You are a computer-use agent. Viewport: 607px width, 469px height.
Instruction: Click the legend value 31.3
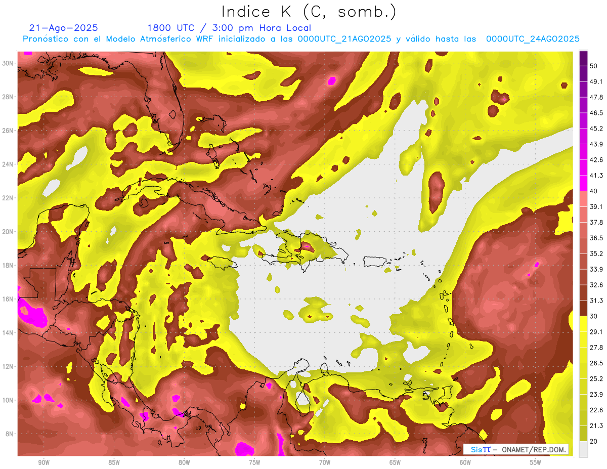point(596,301)
